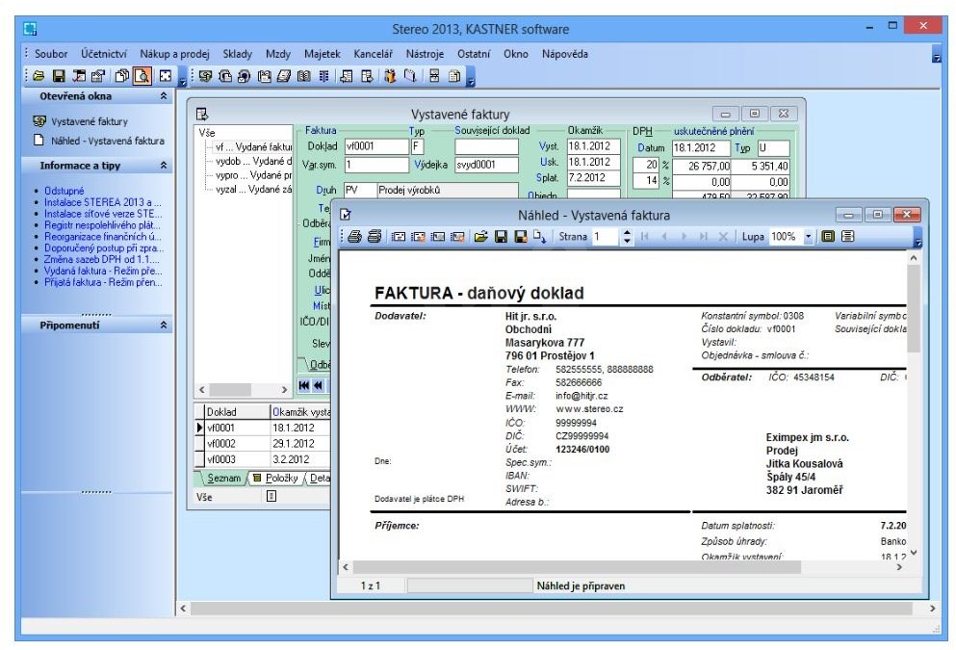Open the Soubor menu
The height and width of the screenshot is (650, 956).
point(51,54)
